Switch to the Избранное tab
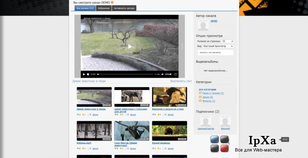The width and height of the screenshot is (308, 158). (104, 8)
